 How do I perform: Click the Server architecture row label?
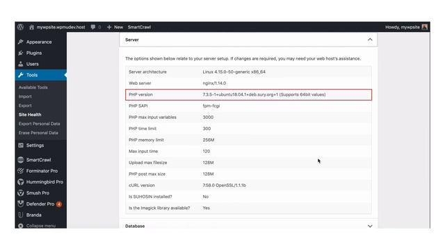(x=147, y=72)
